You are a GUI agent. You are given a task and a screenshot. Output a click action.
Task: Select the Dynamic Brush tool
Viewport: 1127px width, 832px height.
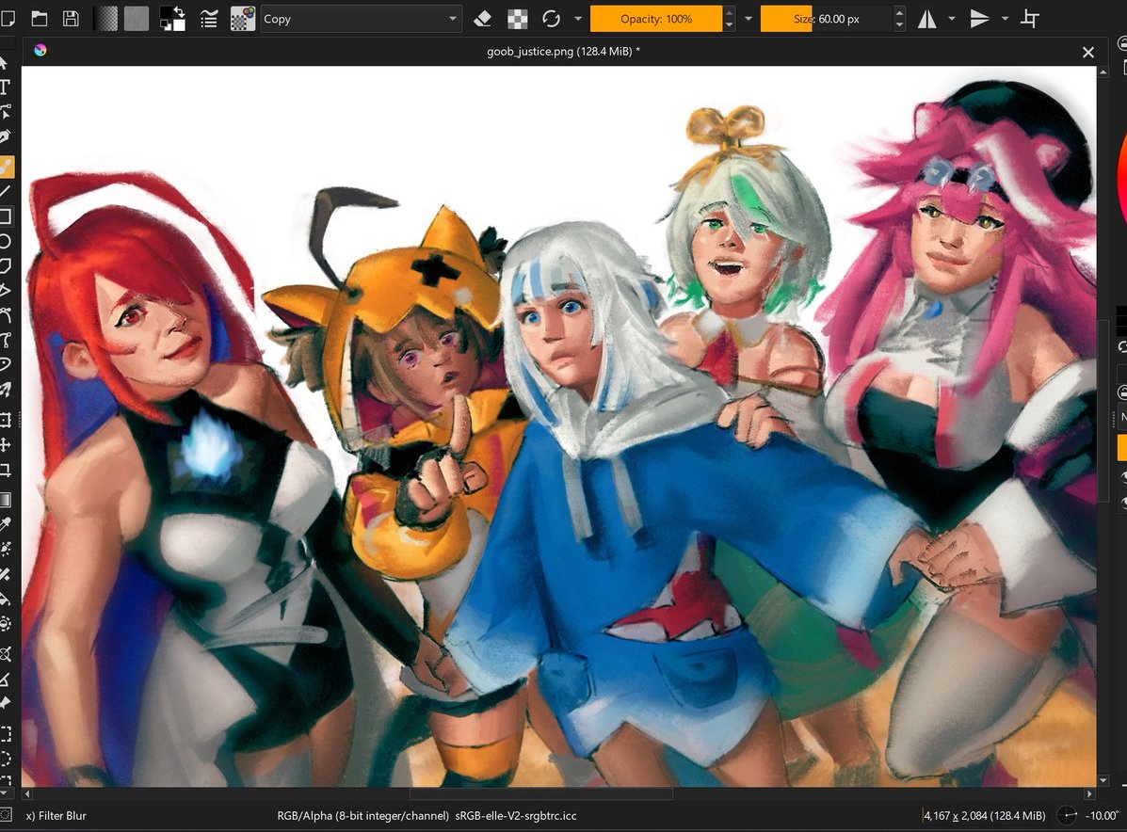coord(5,364)
